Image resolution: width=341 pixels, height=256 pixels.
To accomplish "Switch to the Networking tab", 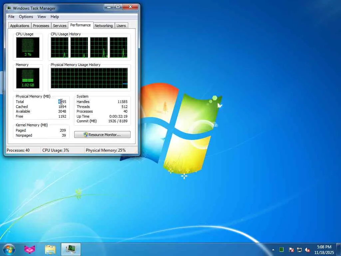I will (104, 25).
